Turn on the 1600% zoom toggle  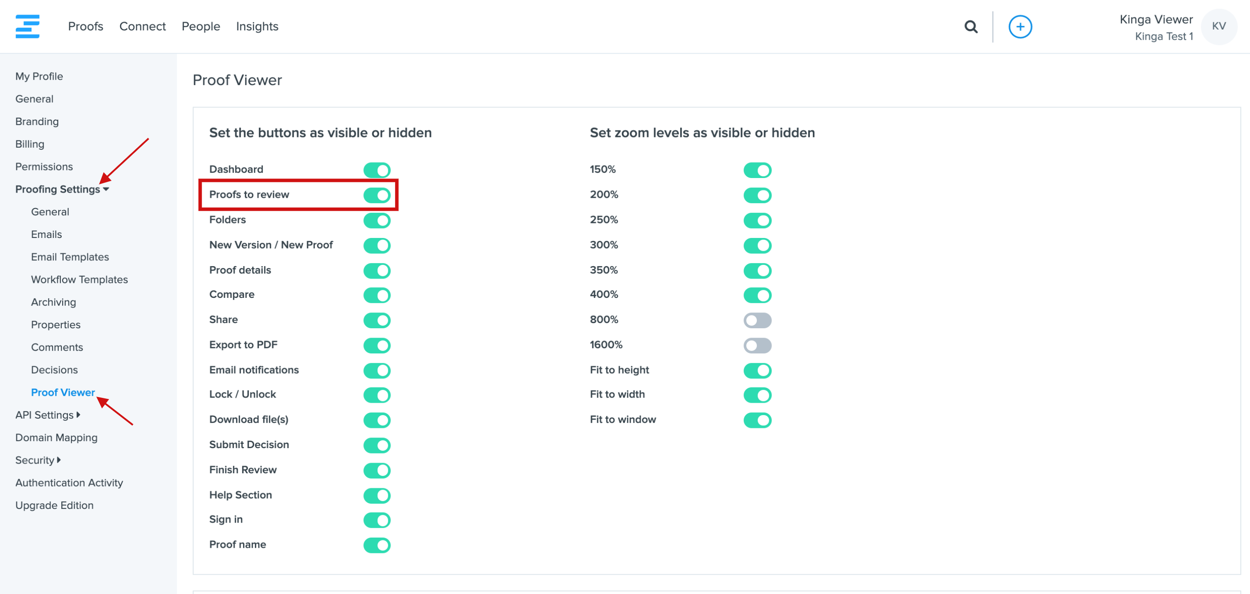point(757,345)
